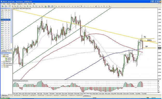Open the arrows objects dropdown
Image resolution: width=162 pixels, height=99 pixels.
[110, 6]
